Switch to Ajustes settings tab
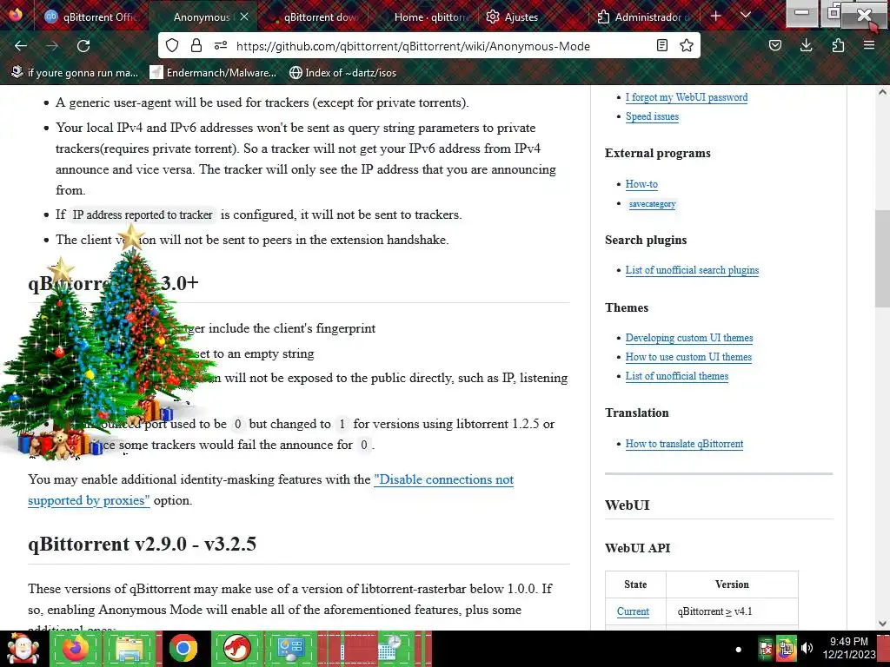 [534, 17]
